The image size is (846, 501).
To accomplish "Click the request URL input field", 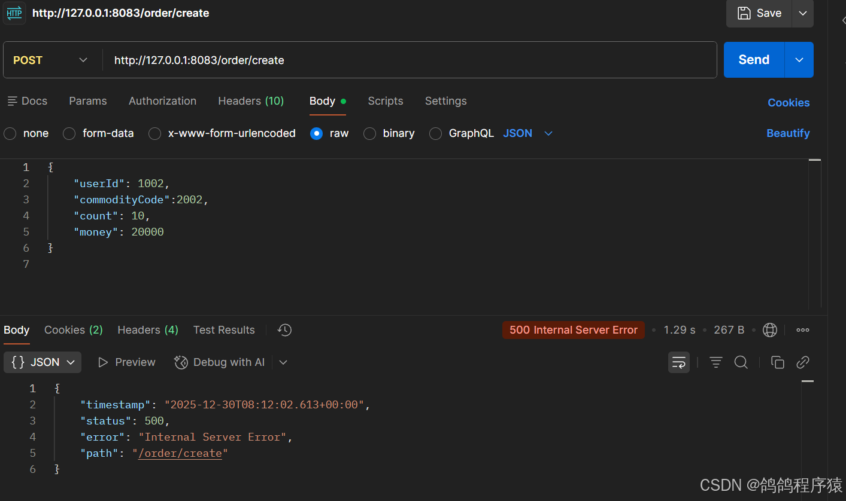I will (410, 60).
